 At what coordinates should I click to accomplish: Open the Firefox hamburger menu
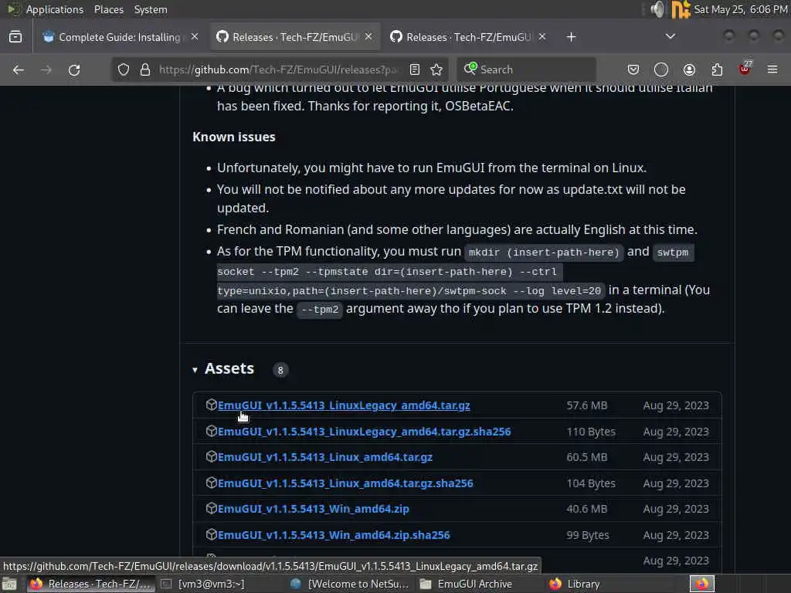point(772,69)
